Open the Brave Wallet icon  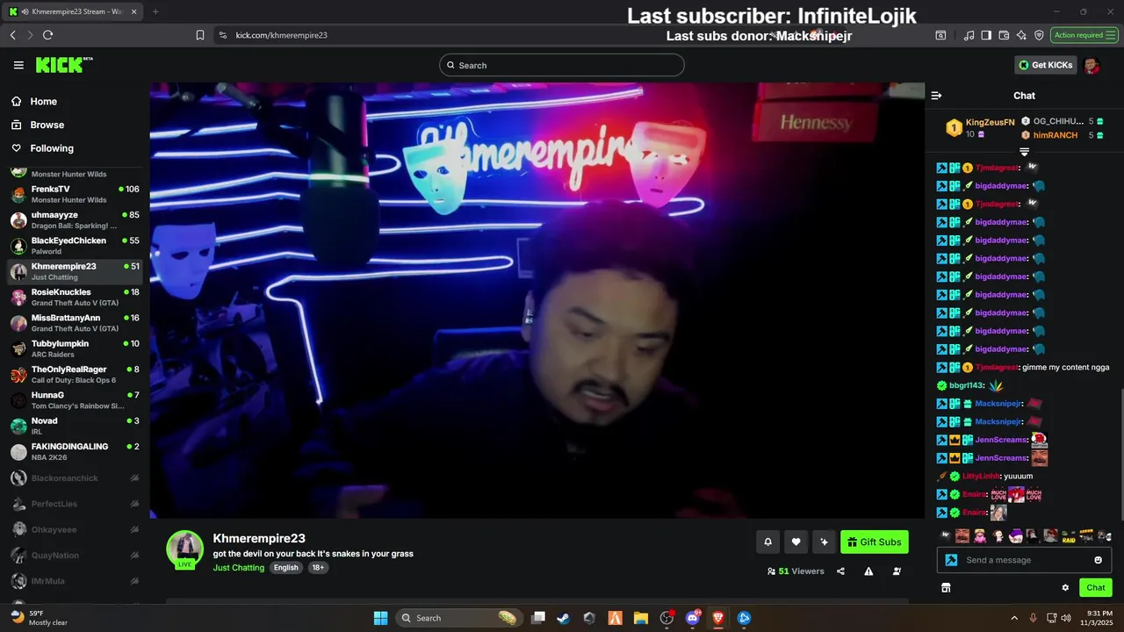click(x=1004, y=35)
